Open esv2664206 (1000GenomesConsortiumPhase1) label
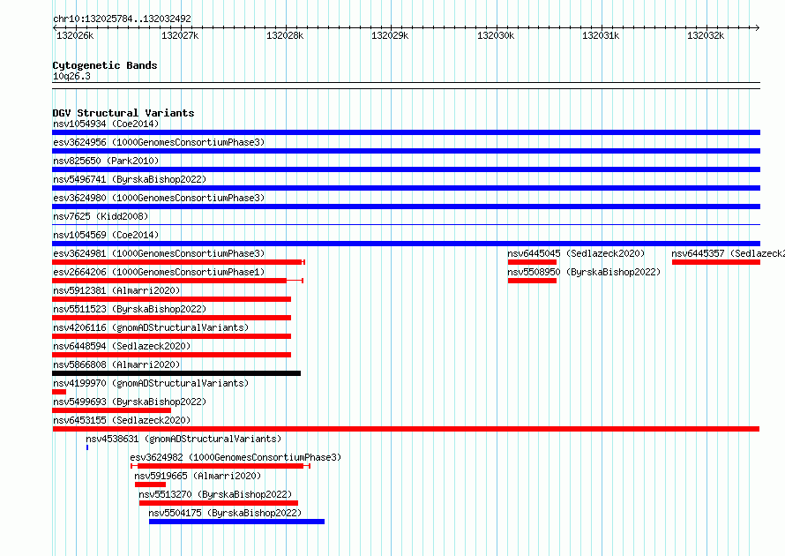This screenshot has height=556, width=785. point(159,272)
